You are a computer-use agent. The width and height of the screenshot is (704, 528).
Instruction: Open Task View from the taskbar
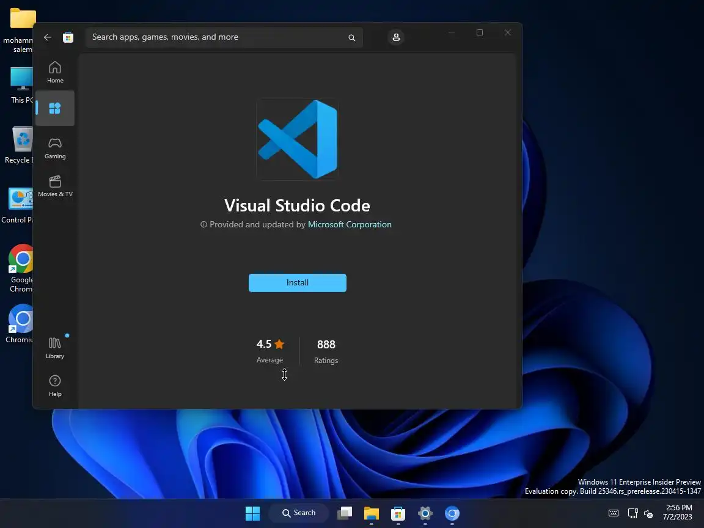pyautogui.click(x=345, y=513)
